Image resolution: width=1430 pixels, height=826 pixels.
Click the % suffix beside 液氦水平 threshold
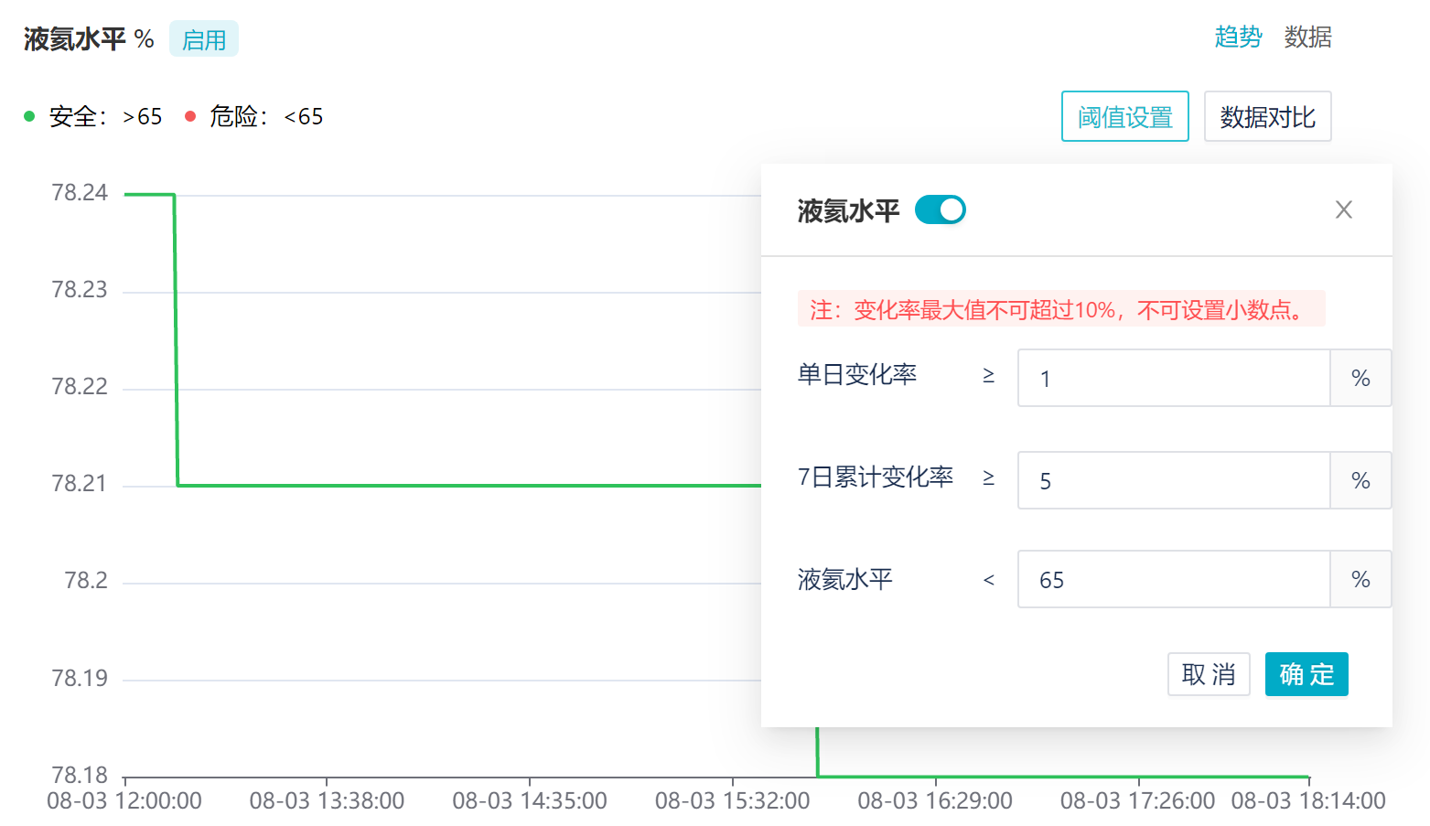coord(1360,580)
